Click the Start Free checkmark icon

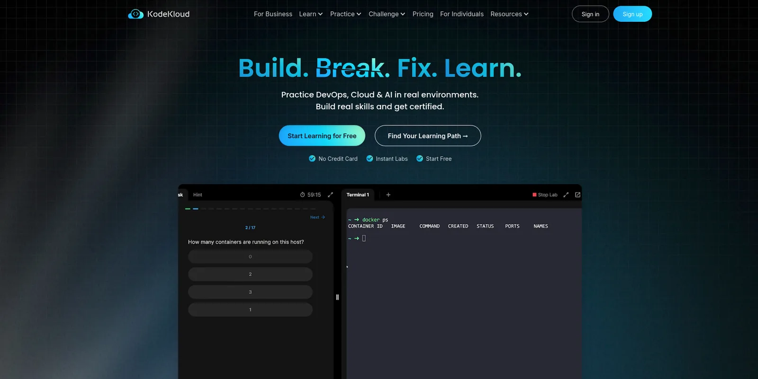pos(420,159)
